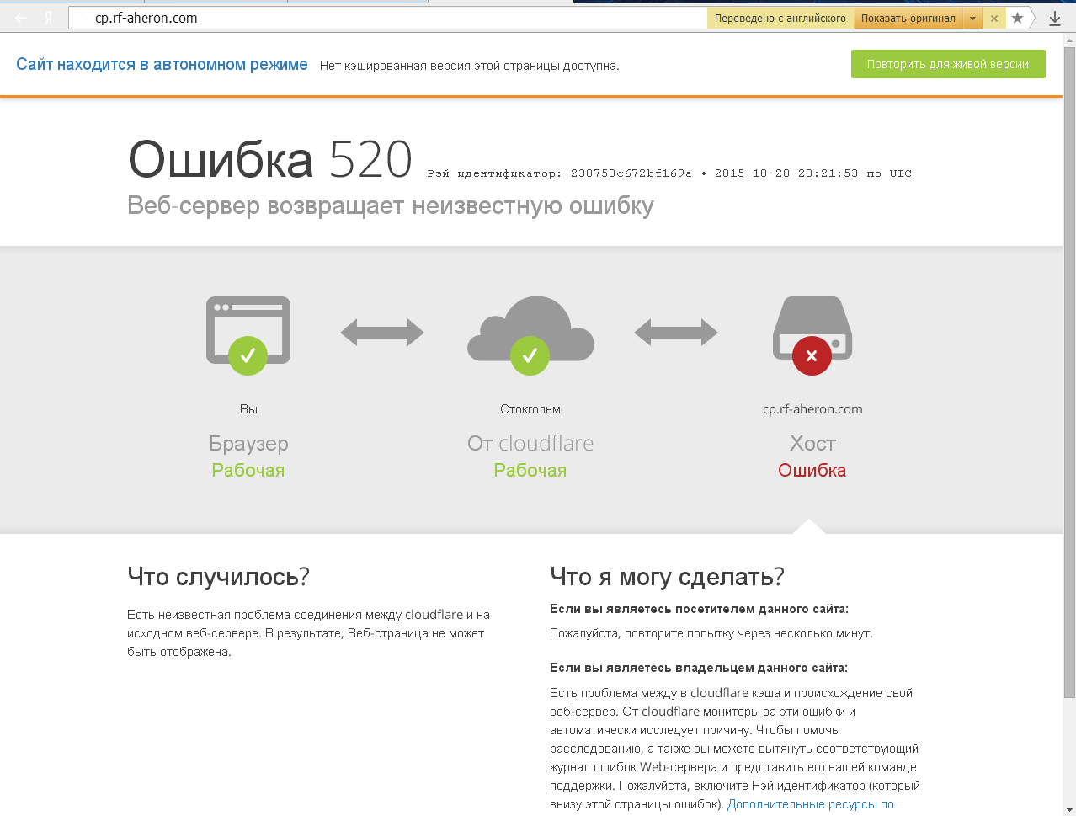Image resolution: width=1076 pixels, height=816 pixels.
Task: Focus the address bar showing cp.rf-aheron.com
Action: point(387,18)
